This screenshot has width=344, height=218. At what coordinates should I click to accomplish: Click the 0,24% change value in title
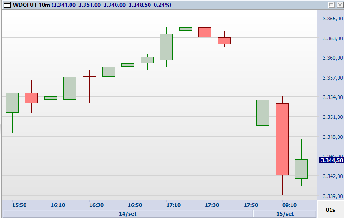161,5
